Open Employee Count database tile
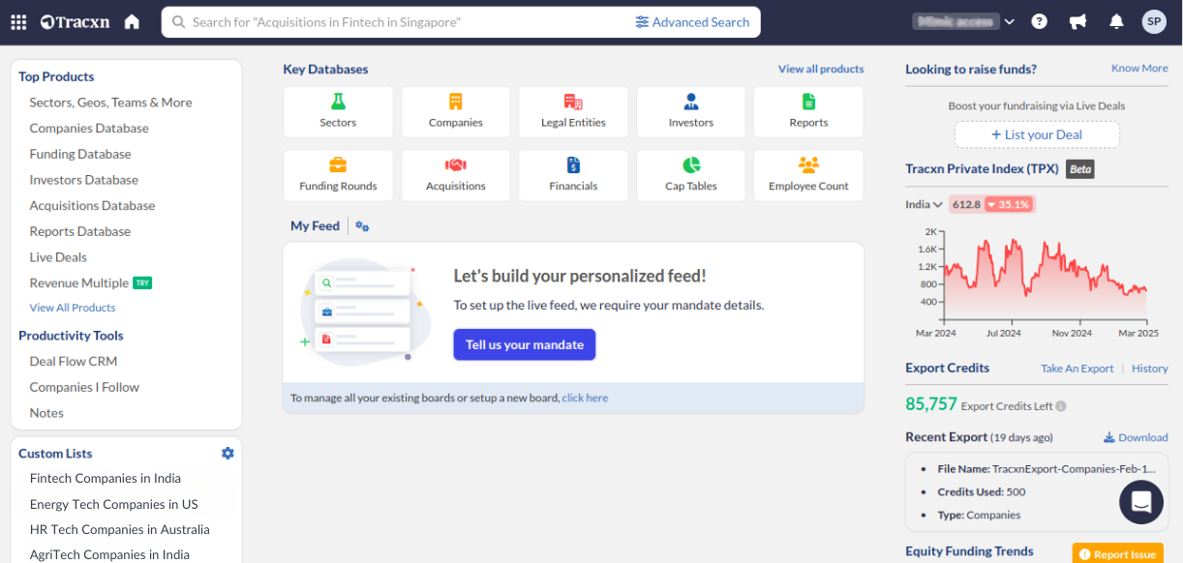1183x563 pixels. (808, 175)
